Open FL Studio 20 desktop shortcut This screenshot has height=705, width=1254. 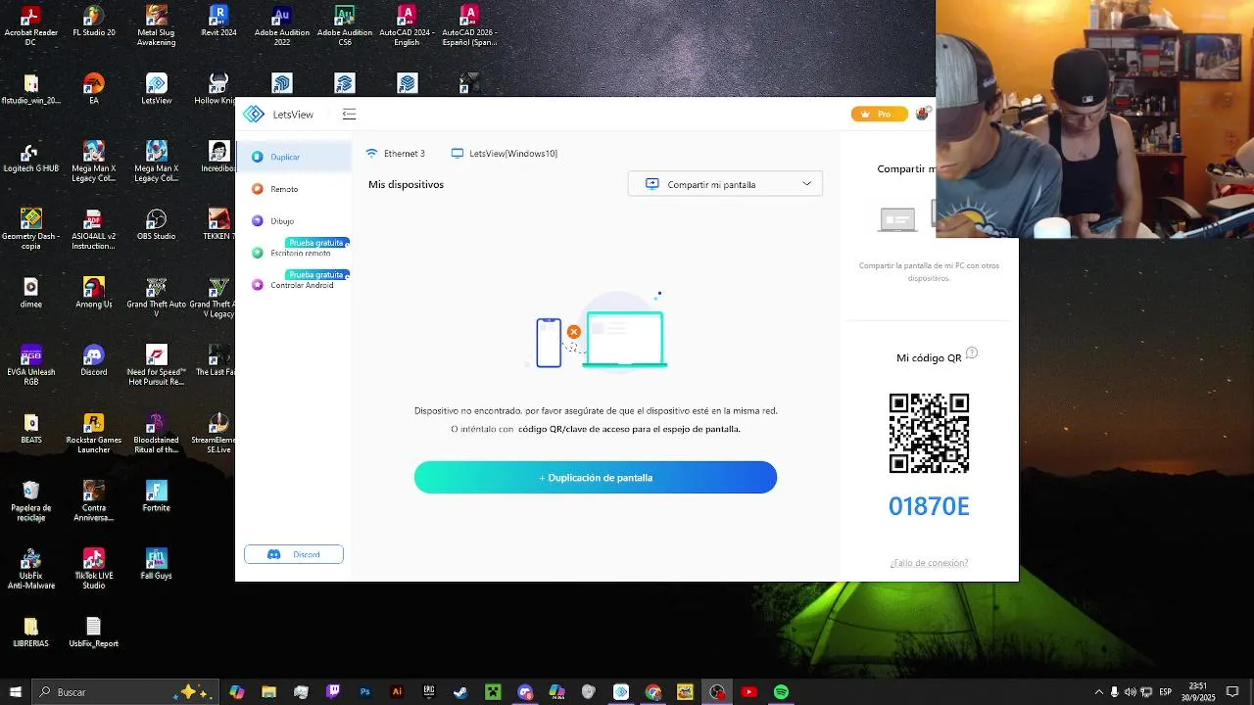click(94, 22)
